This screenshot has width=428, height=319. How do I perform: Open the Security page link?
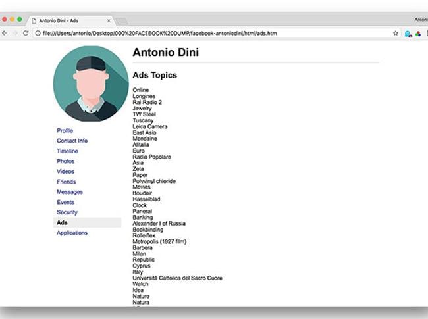[x=67, y=212]
